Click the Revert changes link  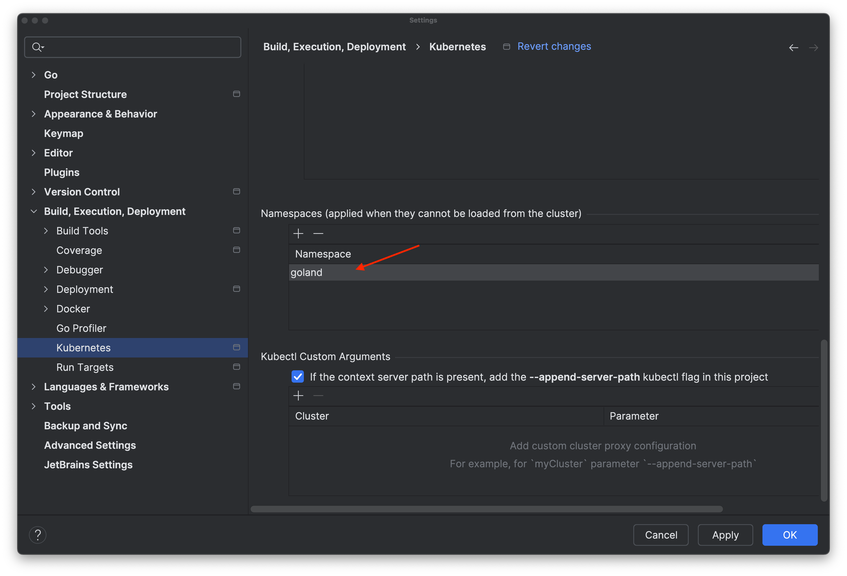coord(554,46)
